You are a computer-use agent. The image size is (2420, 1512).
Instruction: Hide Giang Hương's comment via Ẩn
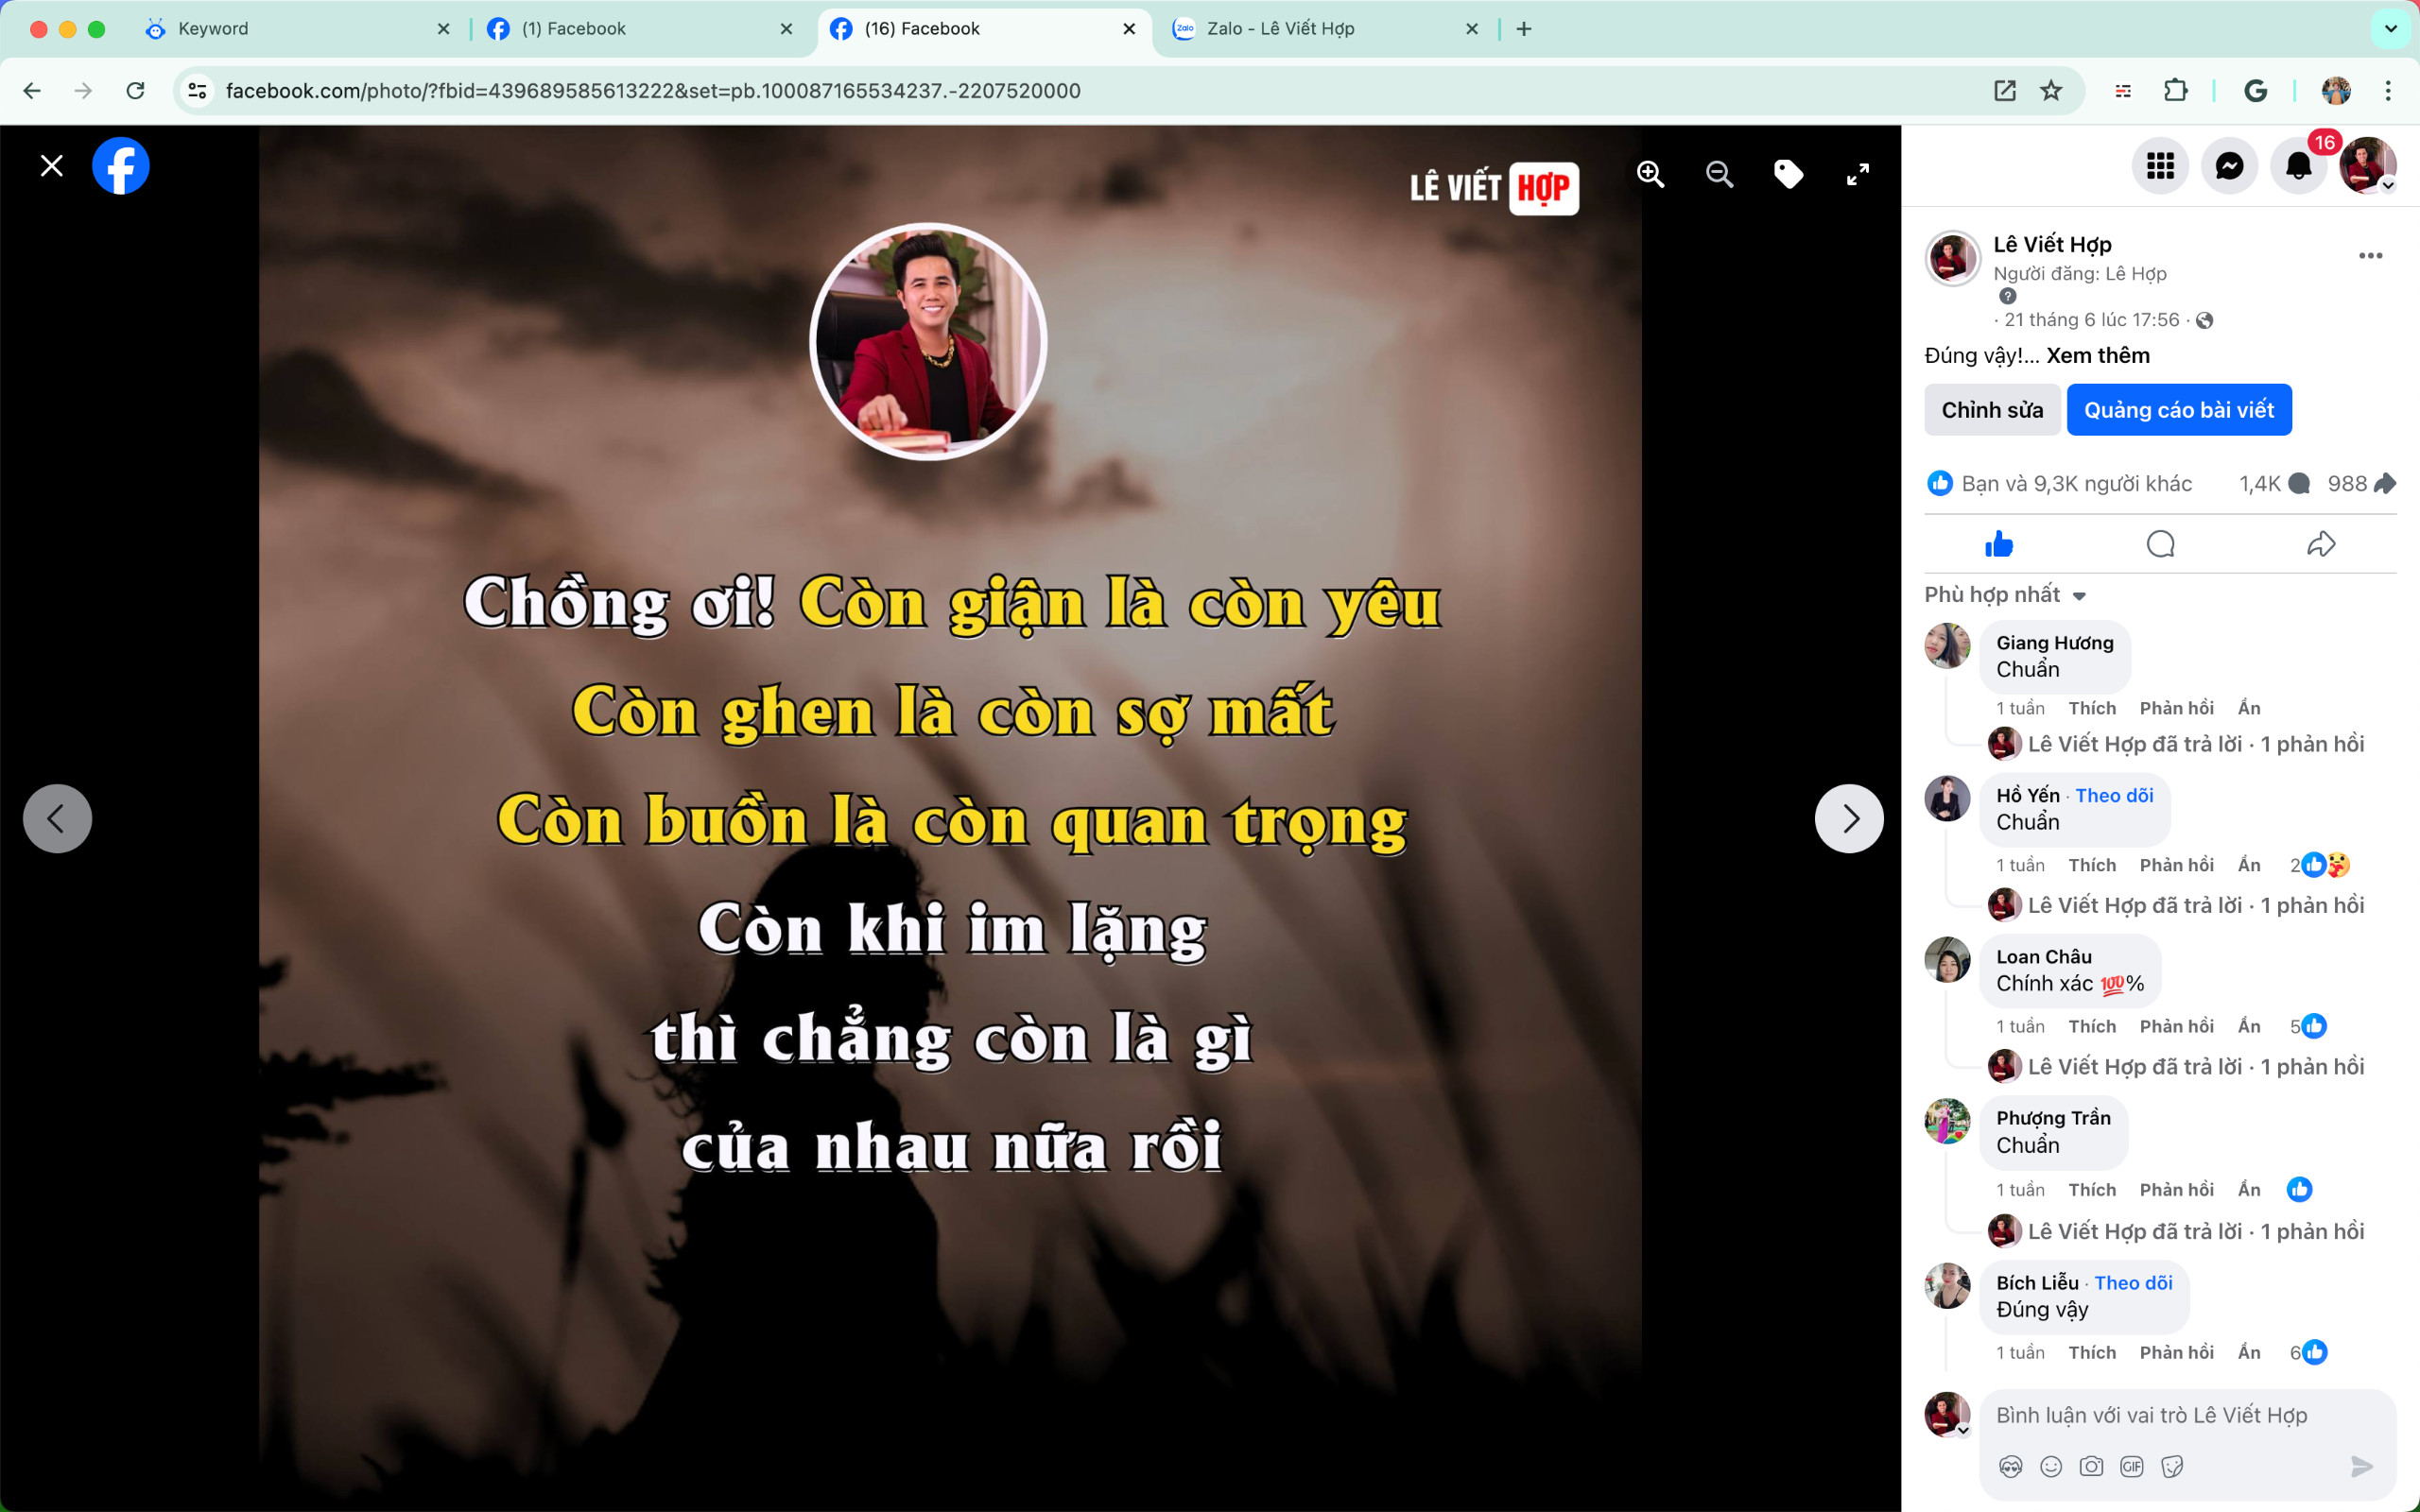[2249, 708]
